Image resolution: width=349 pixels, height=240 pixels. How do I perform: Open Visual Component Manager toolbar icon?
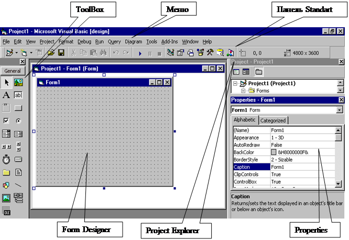click(230, 53)
